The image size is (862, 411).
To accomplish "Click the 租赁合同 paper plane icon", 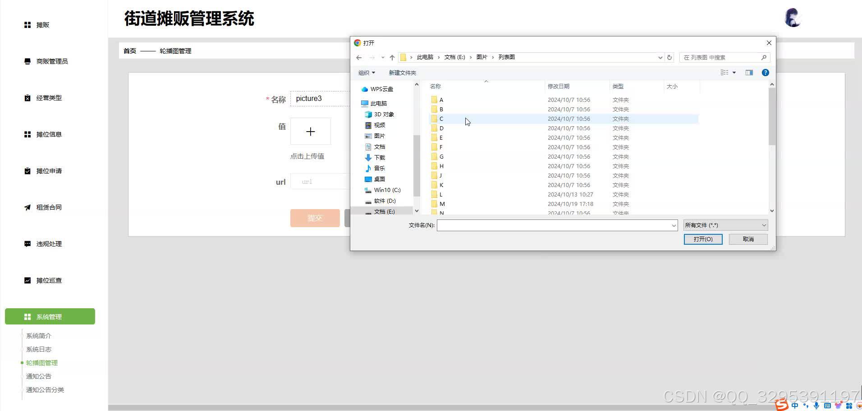I will point(27,207).
